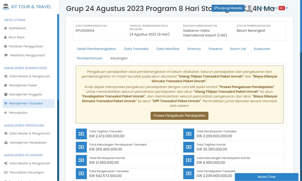Click the banknote icon beside Total Tagihan Transaksi

pos(81,134)
